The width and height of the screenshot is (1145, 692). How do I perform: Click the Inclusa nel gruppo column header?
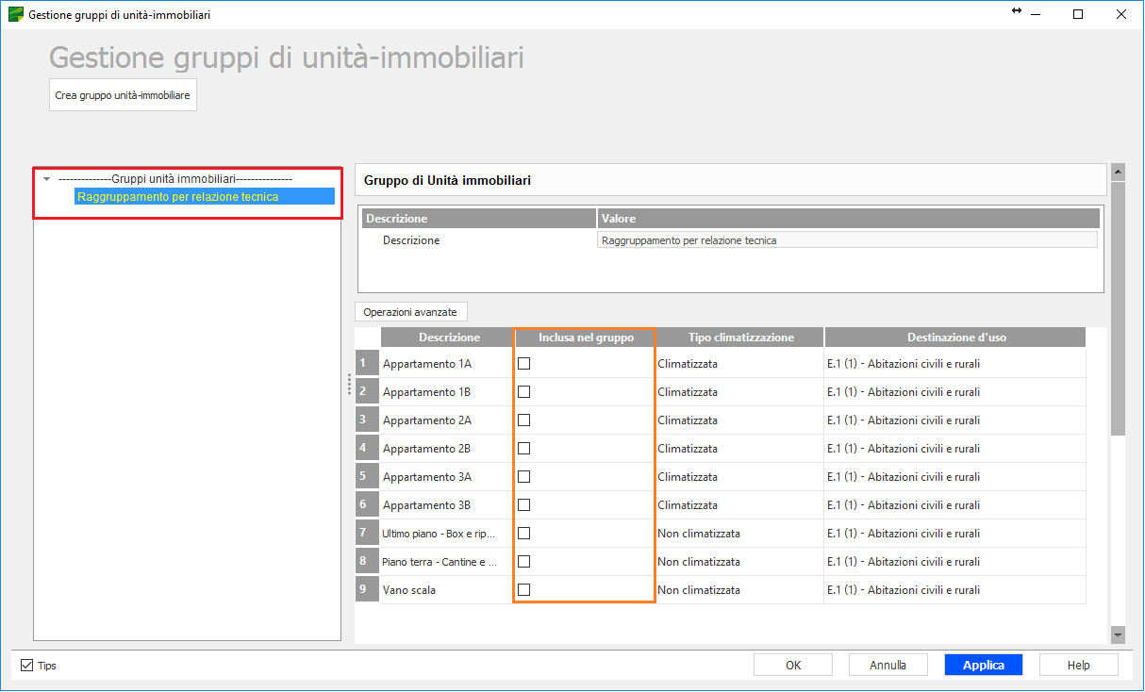[x=585, y=338]
